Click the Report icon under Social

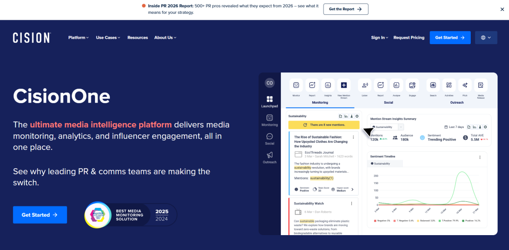[x=380, y=85]
